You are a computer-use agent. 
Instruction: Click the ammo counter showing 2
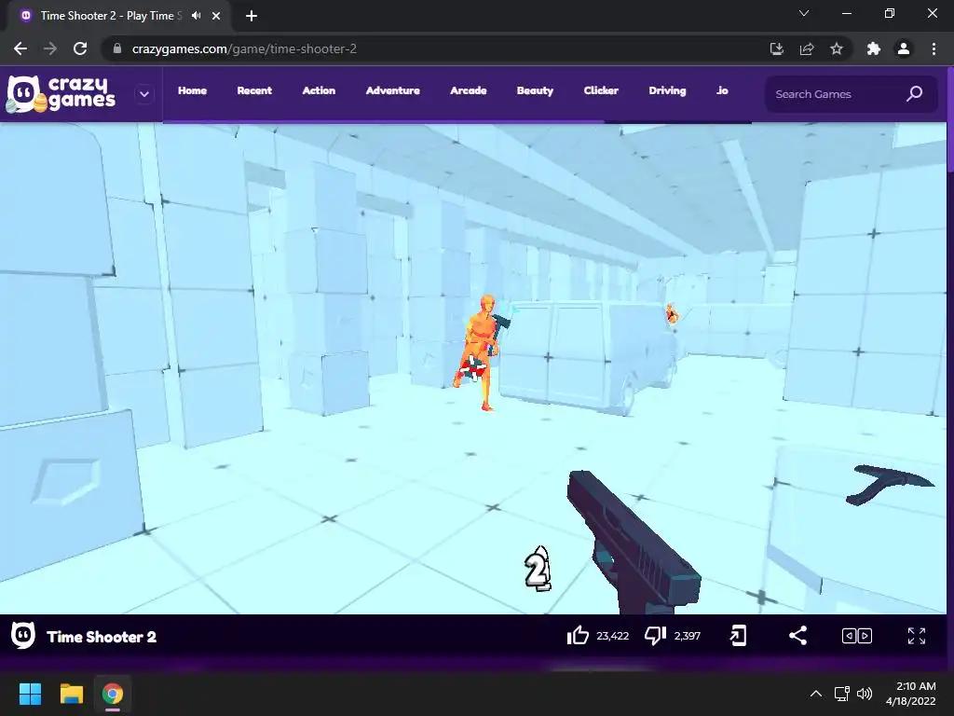tap(538, 569)
